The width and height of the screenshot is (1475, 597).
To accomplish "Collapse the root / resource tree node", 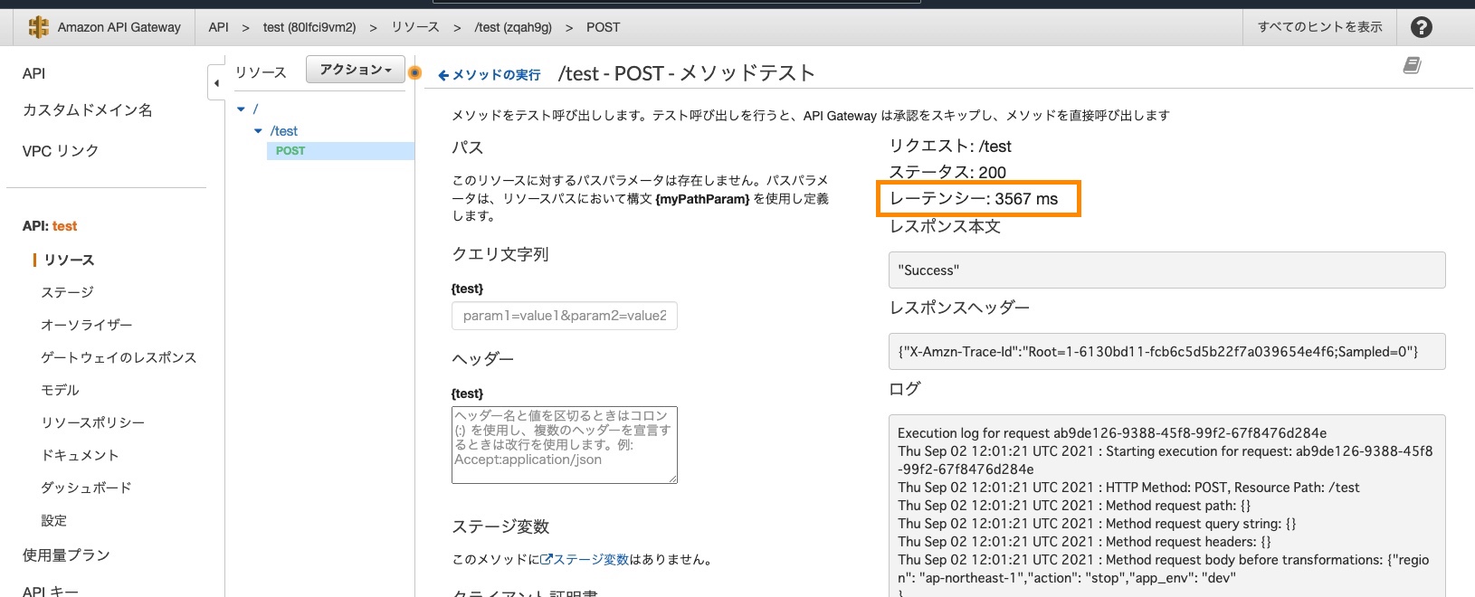I will (241, 109).
